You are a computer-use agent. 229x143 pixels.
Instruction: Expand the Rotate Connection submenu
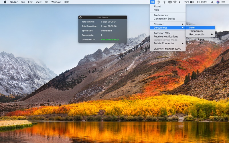point(168,43)
